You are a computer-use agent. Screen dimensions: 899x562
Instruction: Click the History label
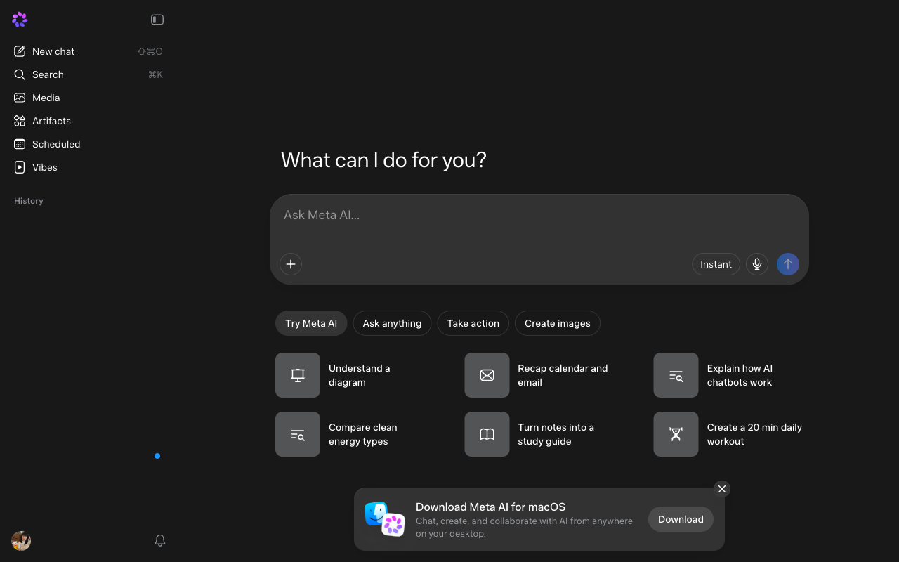29,201
